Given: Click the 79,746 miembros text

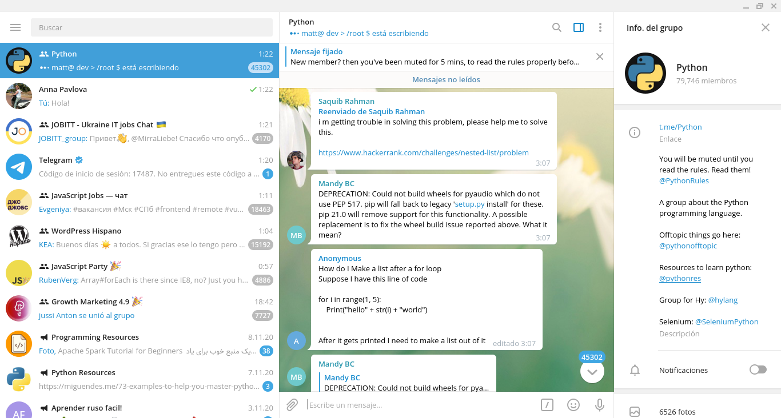Looking at the screenshot, I should 707,81.
